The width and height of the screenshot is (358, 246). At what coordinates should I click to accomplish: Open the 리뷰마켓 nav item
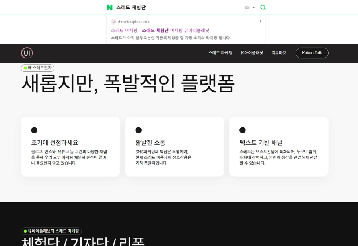pos(279,53)
